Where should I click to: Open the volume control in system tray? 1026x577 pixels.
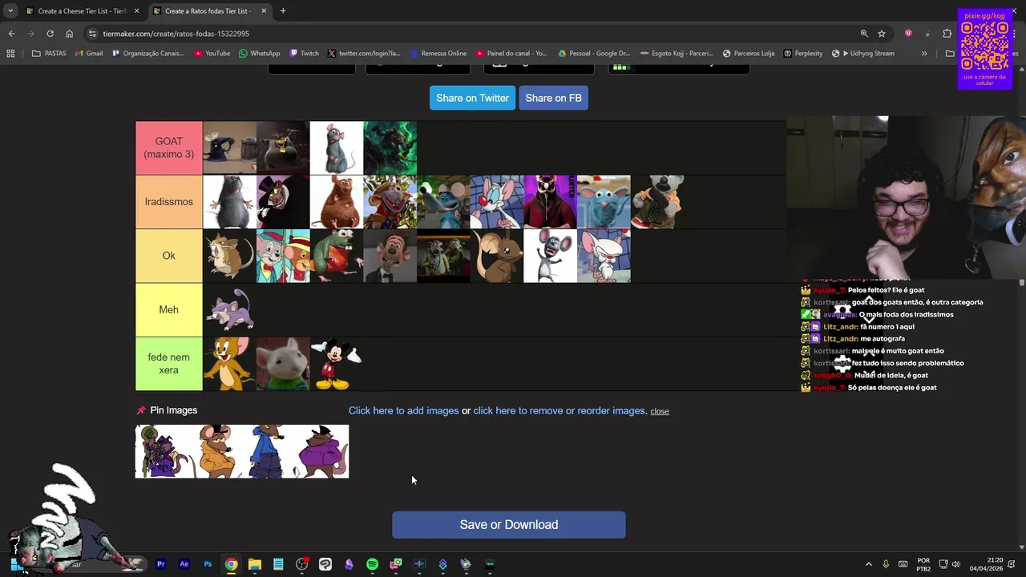point(955,564)
